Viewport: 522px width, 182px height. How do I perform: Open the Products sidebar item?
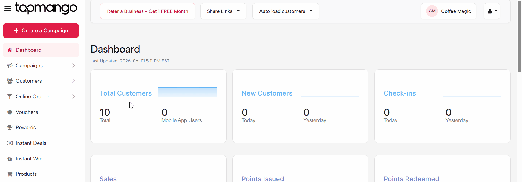[41, 174]
